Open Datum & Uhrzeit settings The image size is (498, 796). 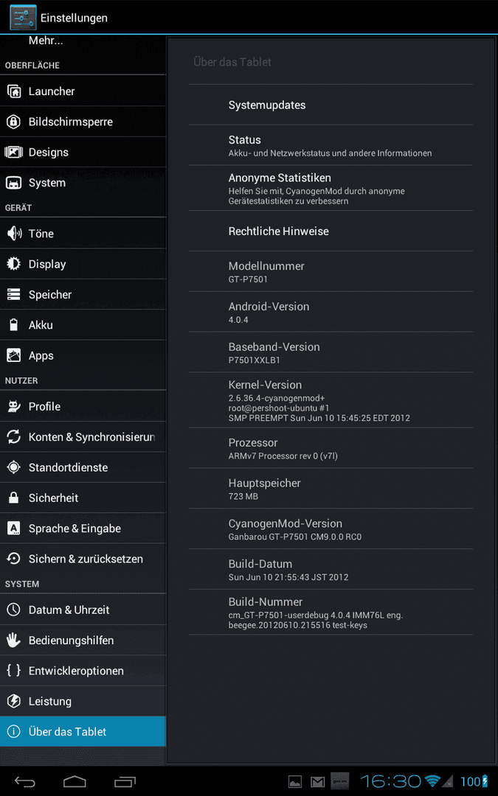[83, 610]
